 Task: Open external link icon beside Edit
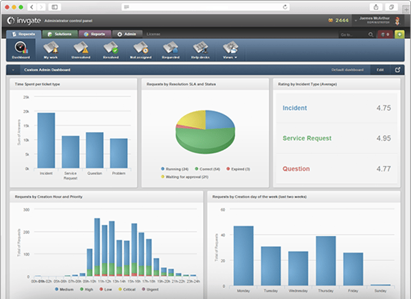[397, 70]
